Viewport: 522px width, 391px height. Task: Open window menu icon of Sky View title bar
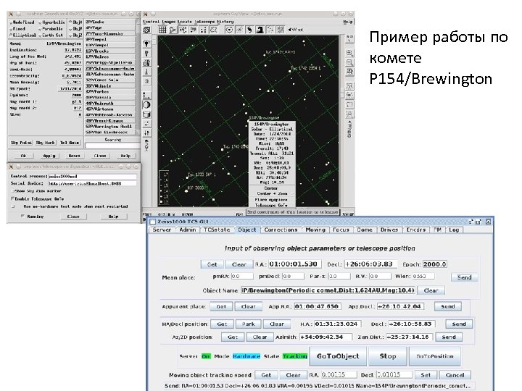(145, 14)
